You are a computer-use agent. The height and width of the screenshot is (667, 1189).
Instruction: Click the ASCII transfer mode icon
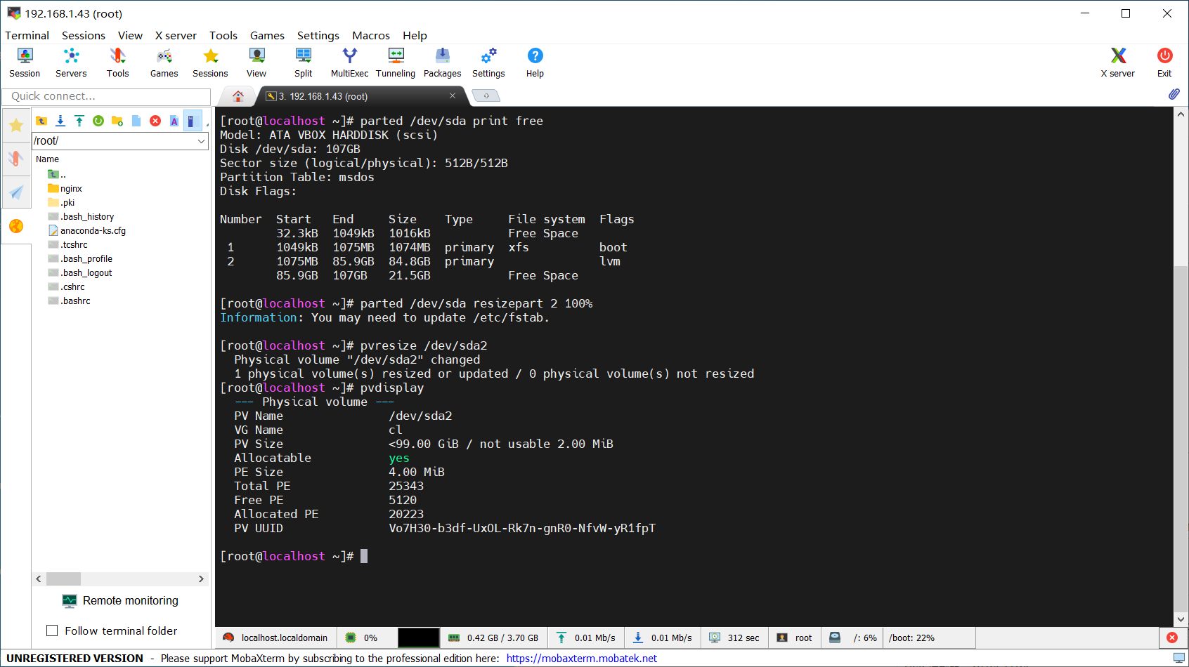click(x=174, y=121)
